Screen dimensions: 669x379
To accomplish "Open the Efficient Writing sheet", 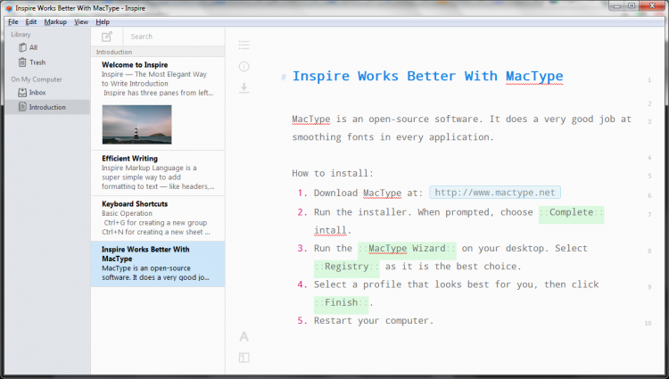I will click(158, 173).
